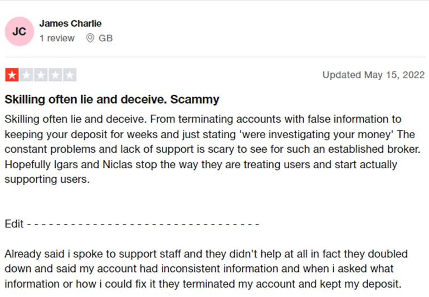Image resolution: width=429 pixels, height=297 pixels.
Task: Open James Charlie's reviewer profile name
Action: pos(70,23)
